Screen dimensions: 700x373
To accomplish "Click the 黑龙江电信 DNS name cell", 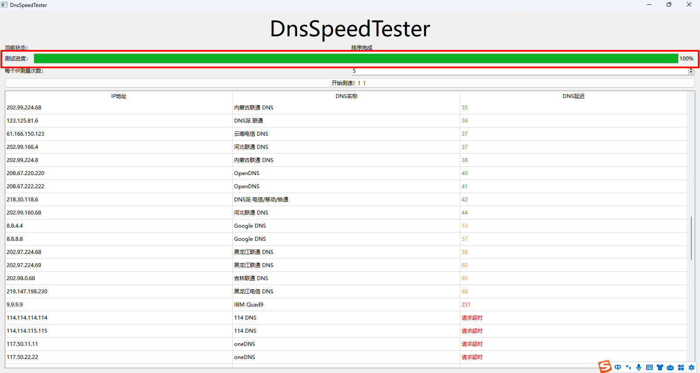I will coord(346,291).
